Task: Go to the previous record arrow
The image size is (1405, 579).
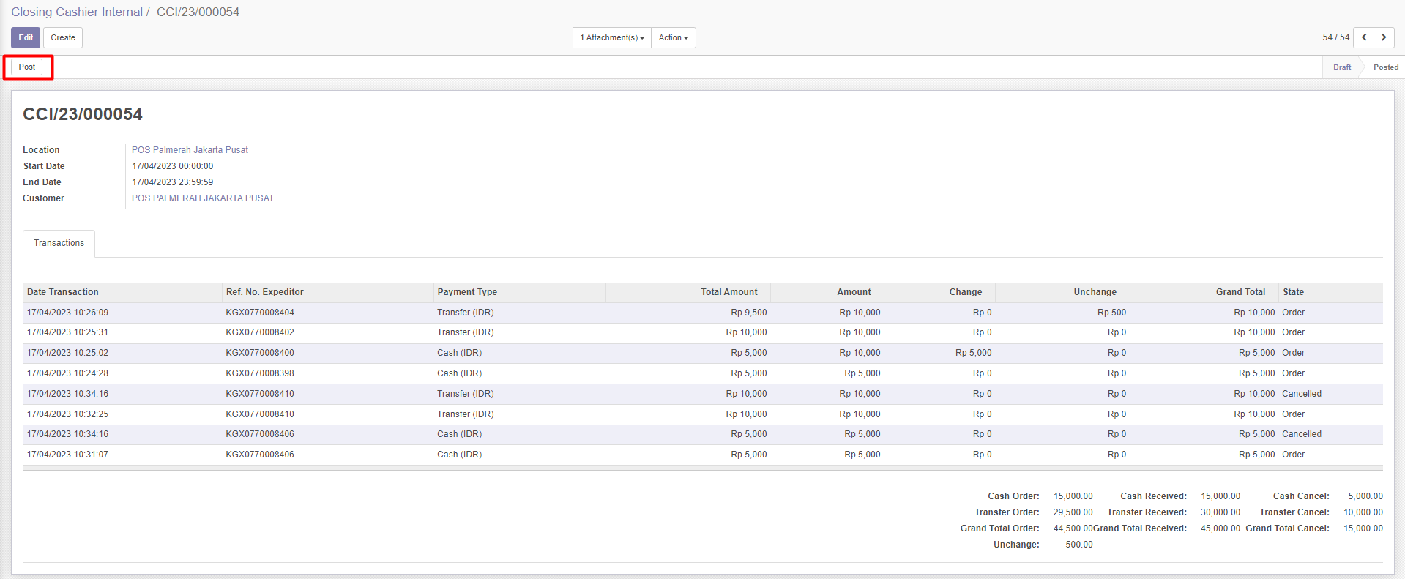Action: [1363, 37]
